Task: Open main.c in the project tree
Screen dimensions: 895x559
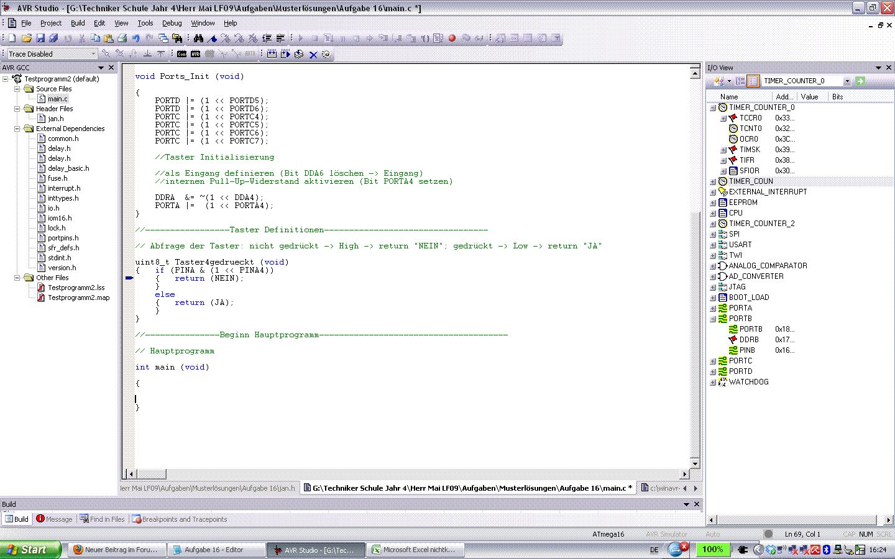Action: tap(57, 99)
